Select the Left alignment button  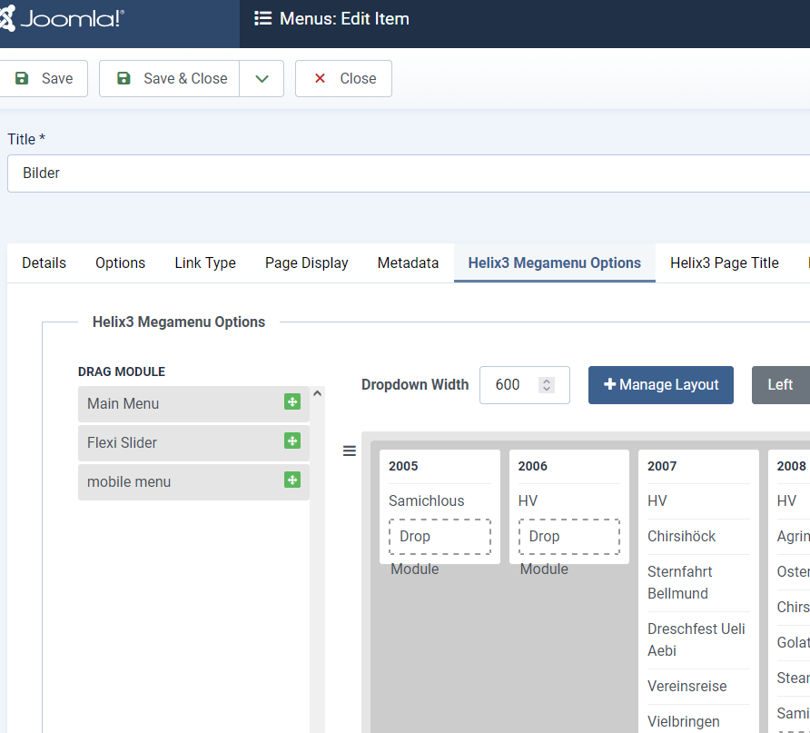(x=780, y=385)
